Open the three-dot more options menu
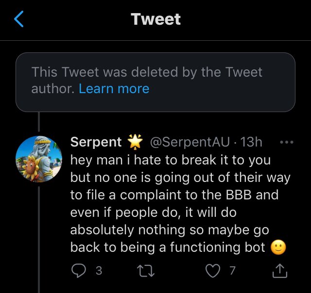This screenshot has width=311, height=293. [x=287, y=143]
